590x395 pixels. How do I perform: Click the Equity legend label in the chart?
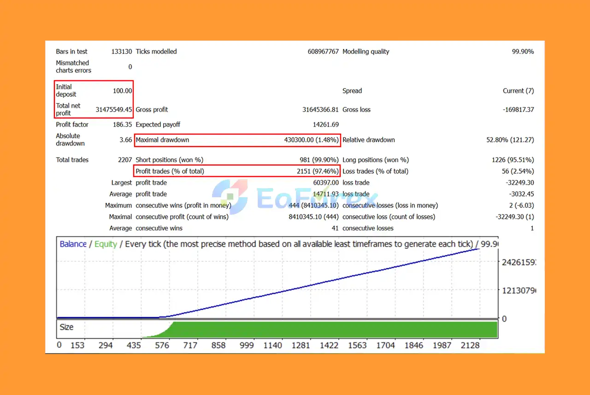tap(106, 244)
